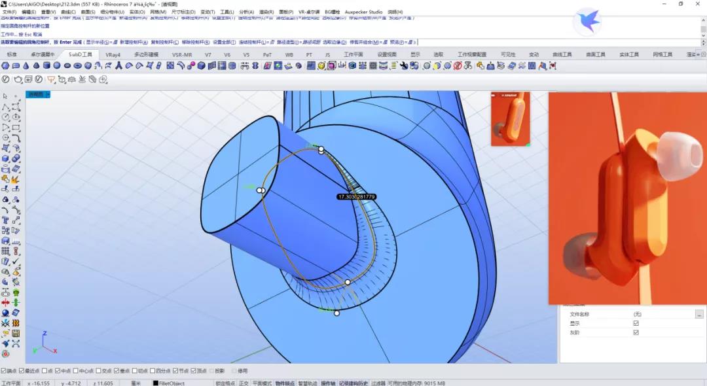Switch to the VRay4 toolbar tab
This screenshot has height=386, width=707.
[x=113, y=54]
